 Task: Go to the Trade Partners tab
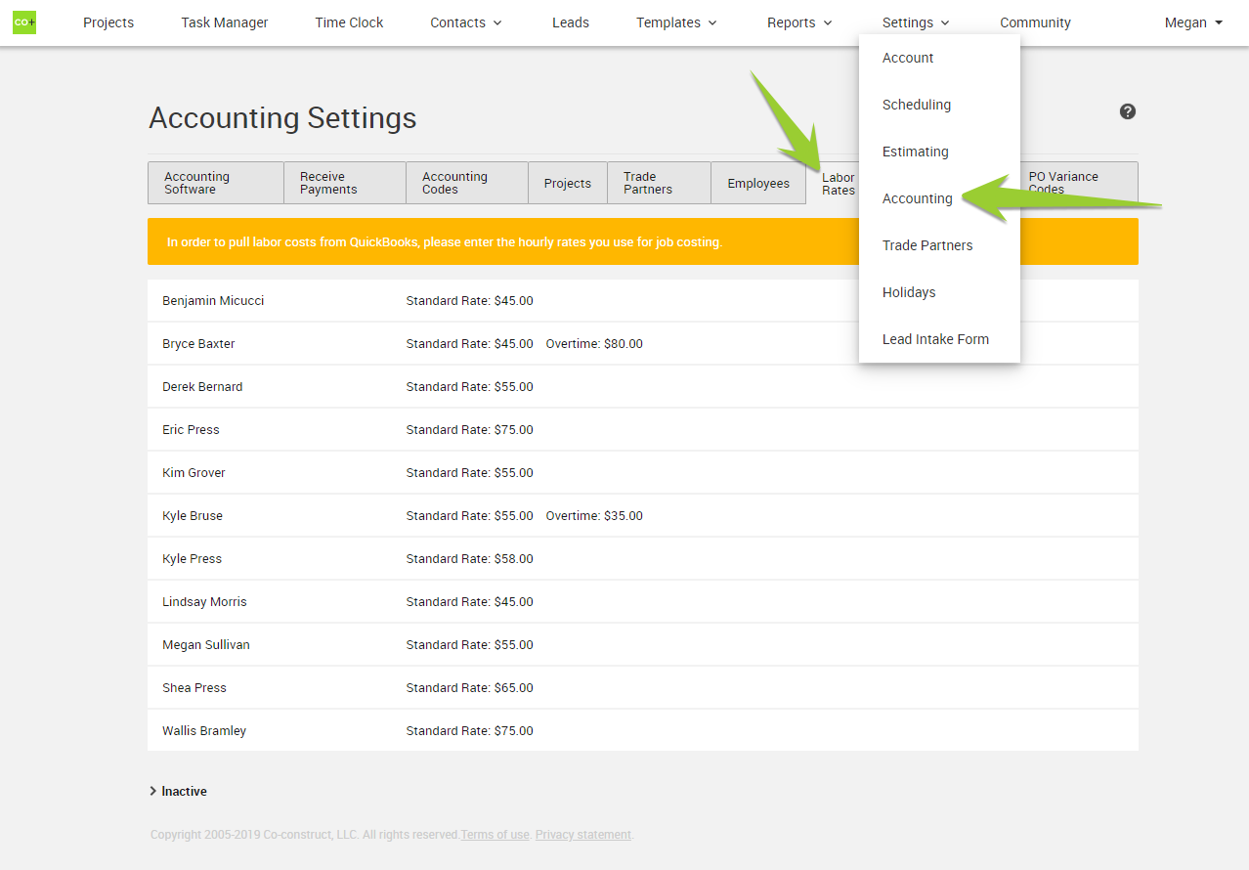click(x=658, y=183)
